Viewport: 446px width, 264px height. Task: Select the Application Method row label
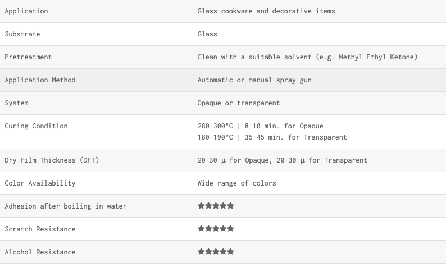point(40,80)
